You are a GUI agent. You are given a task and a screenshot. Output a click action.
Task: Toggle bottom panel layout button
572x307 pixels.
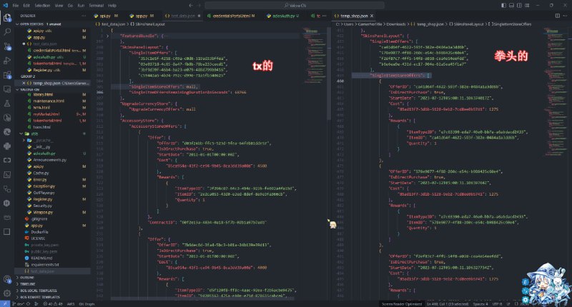(x=511, y=6)
